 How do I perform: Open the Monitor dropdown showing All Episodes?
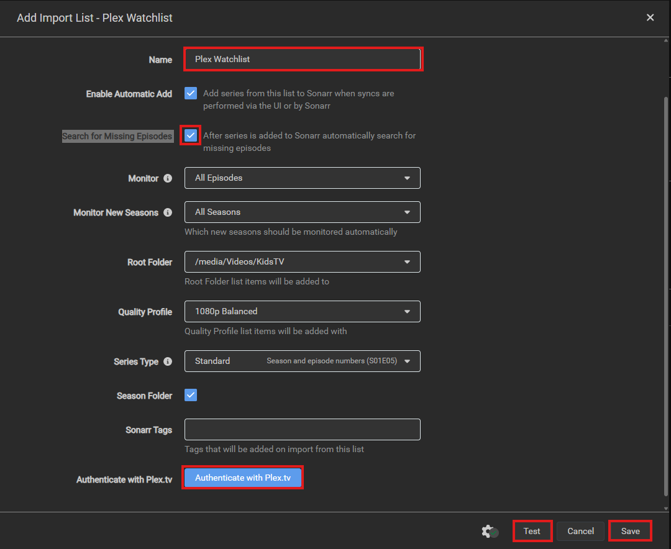pyautogui.click(x=302, y=178)
